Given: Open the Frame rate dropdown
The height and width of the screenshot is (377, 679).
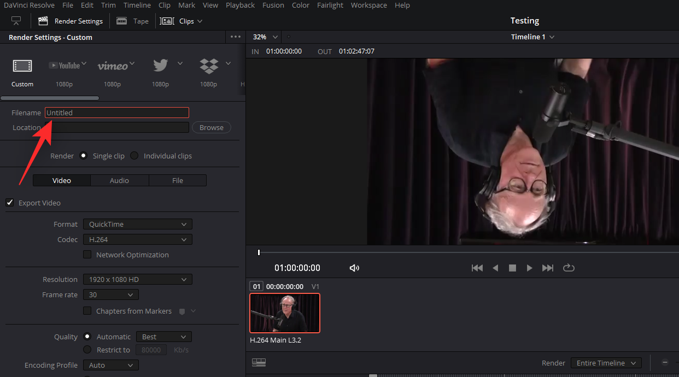Looking at the screenshot, I should pos(111,294).
